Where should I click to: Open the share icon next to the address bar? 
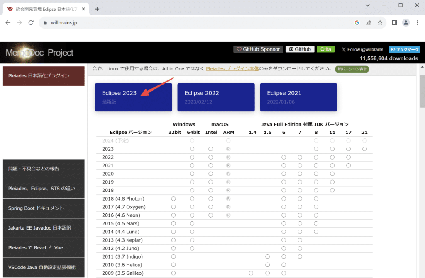(x=369, y=23)
